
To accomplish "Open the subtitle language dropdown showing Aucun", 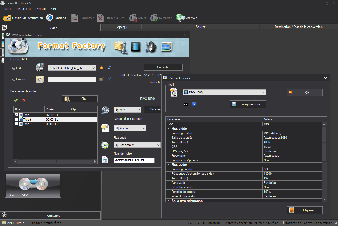I will click(x=130, y=128).
